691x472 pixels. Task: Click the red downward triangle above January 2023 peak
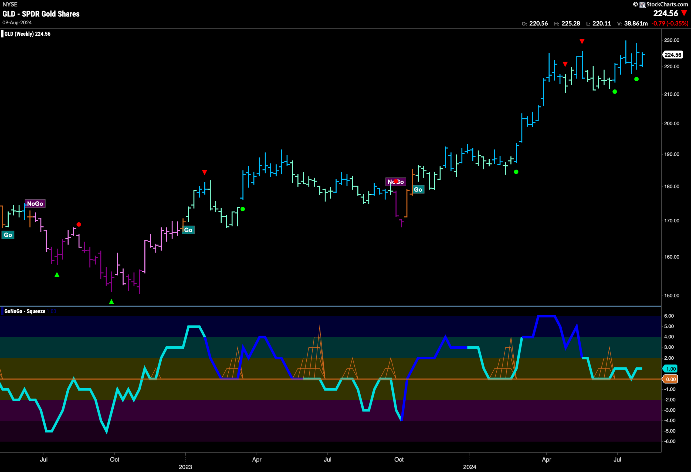[205, 172]
